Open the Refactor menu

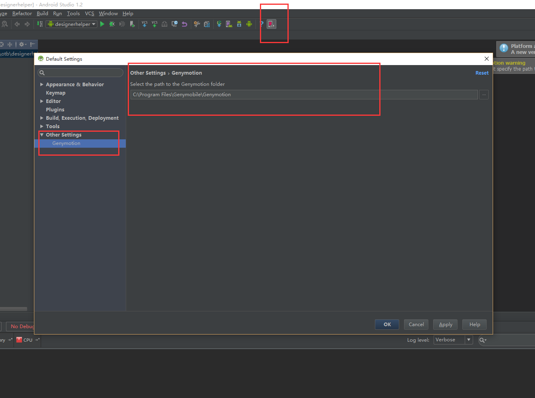coord(22,14)
